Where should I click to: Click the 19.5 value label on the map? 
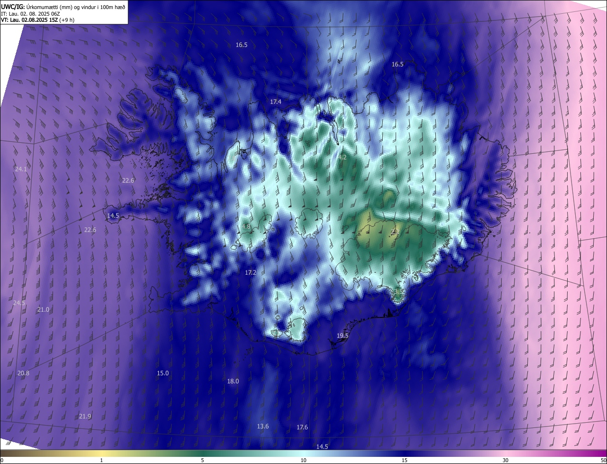pos(342,336)
